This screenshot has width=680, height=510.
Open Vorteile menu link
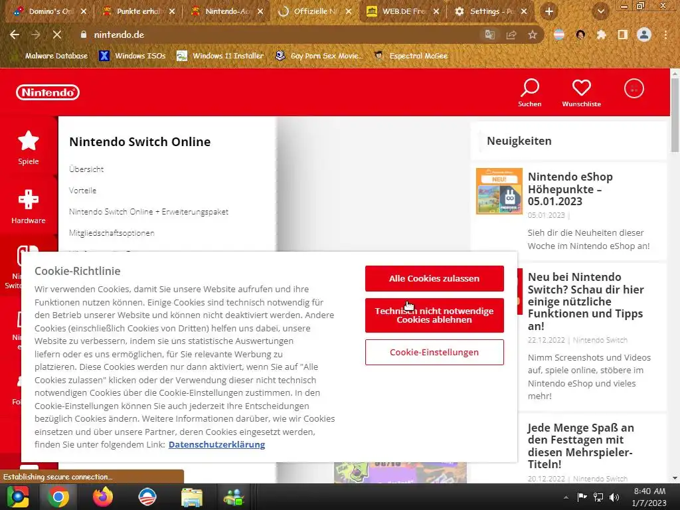(82, 191)
